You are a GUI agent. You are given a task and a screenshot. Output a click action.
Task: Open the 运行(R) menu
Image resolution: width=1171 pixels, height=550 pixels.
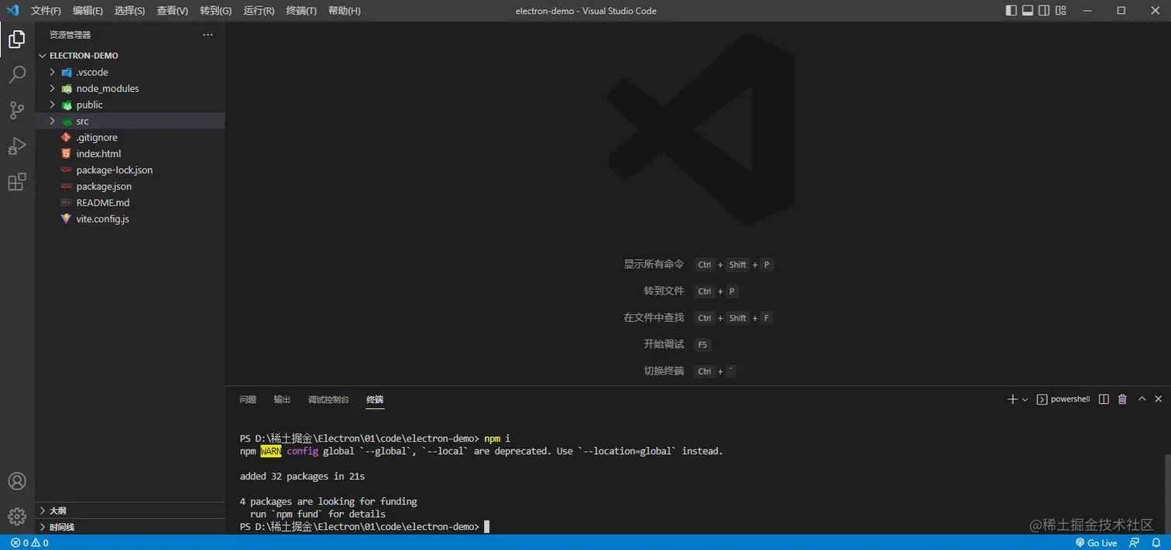(259, 11)
